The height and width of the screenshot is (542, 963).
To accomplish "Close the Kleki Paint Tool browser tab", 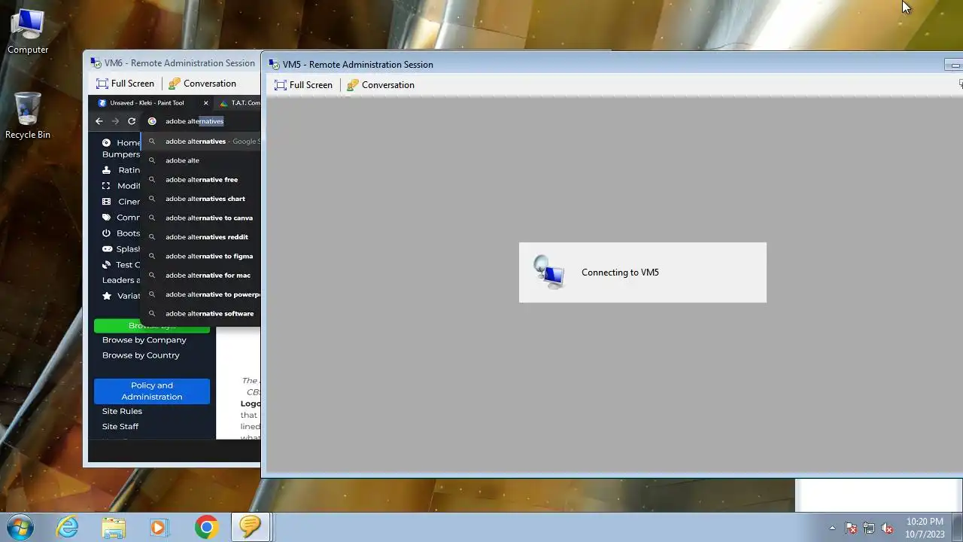I will pyautogui.click(x=205, y=103).
